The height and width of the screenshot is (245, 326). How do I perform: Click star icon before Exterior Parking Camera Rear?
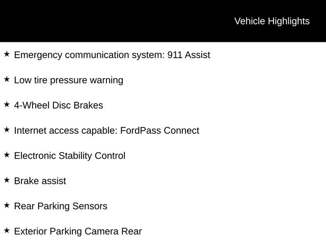tap(7, 231)
